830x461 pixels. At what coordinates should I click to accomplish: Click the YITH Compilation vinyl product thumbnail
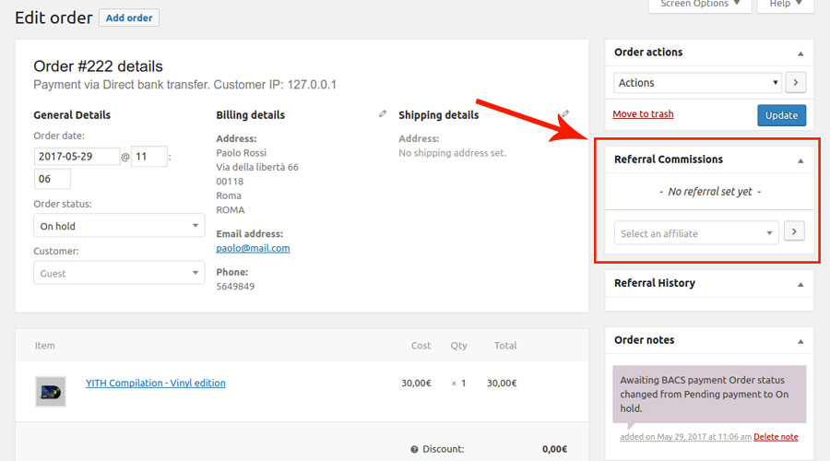pyautogui.click(x=51, y=391)
